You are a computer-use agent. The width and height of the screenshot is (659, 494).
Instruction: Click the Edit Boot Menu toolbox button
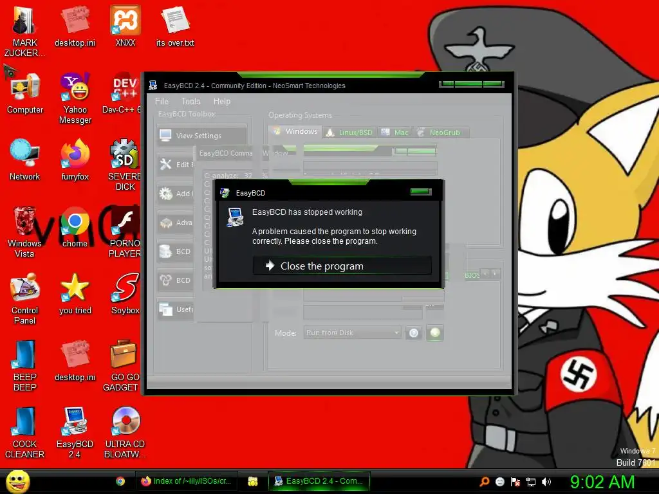(176, 165)
